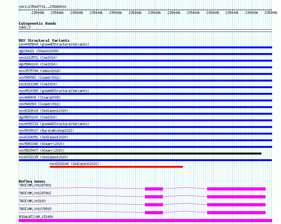Click the first 235449k ruler label
281x224 pixels.
pyautogui.click(x=193, y=13)
